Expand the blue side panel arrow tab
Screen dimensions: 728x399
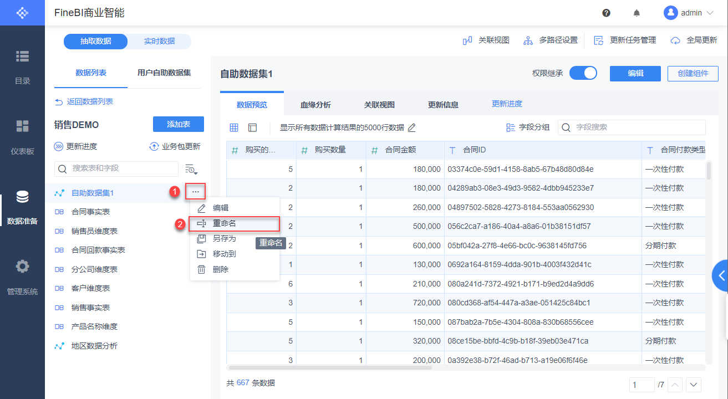pyautogui.click(x=720, y=275)
